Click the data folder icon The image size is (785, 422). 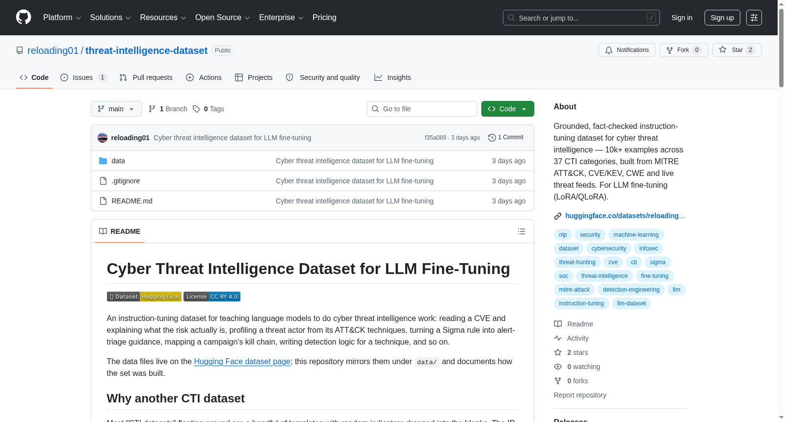[103, 161]
